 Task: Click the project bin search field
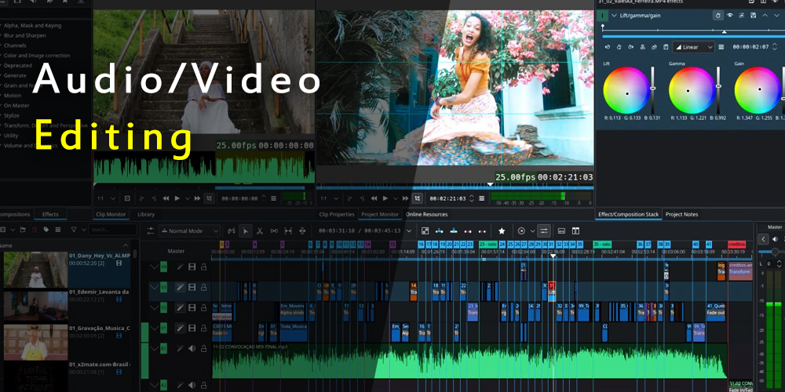(112, 230)
